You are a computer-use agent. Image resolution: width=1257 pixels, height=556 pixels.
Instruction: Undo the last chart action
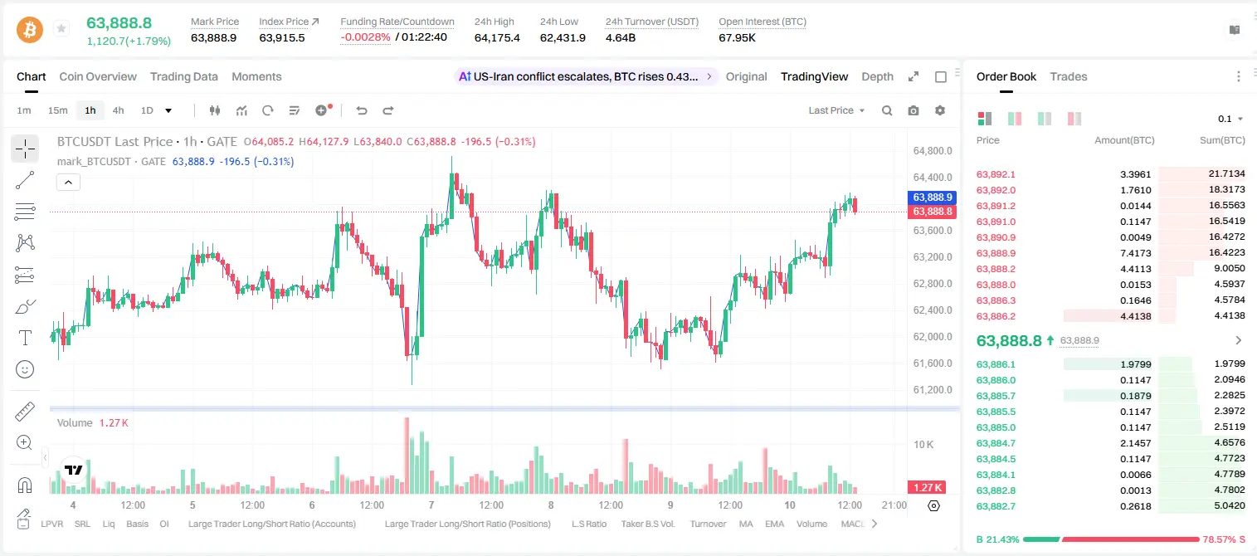362,110
